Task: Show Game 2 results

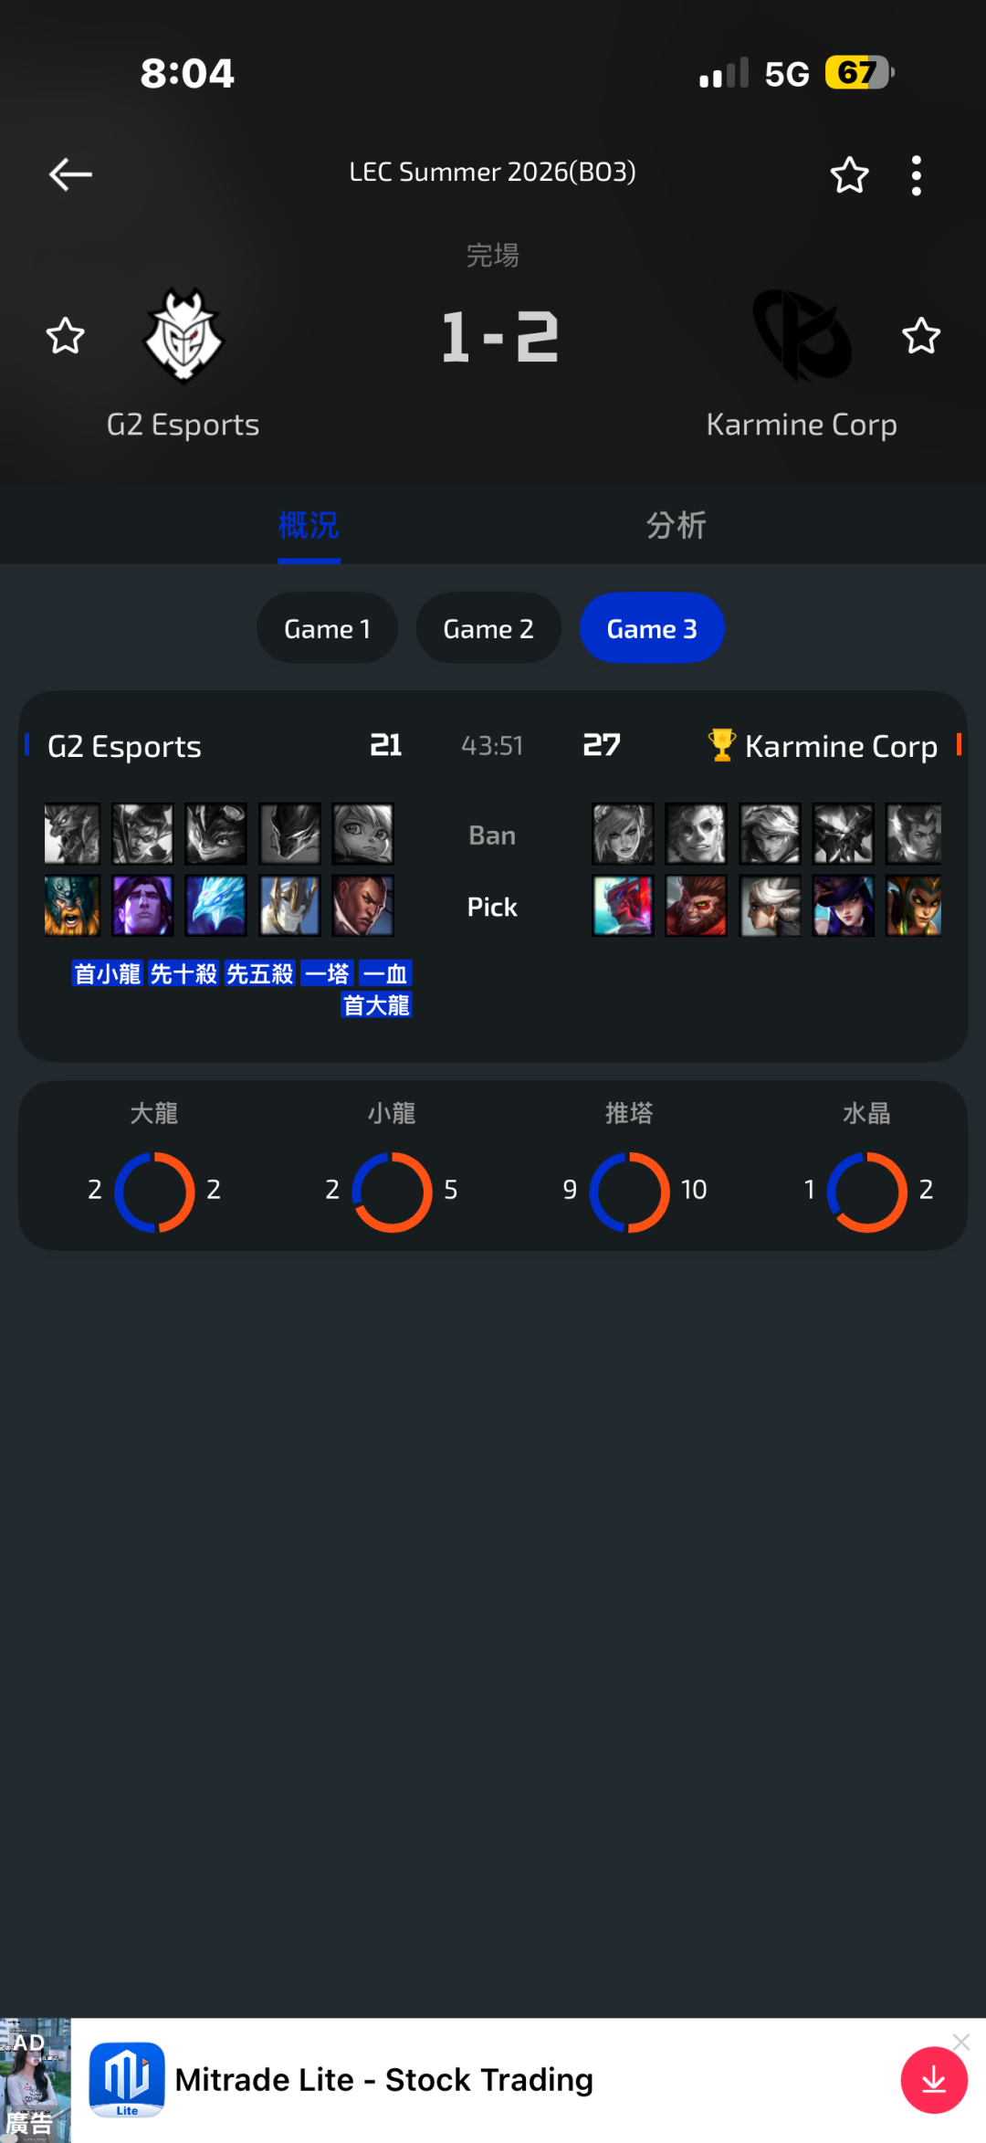Action: point(488,628)
